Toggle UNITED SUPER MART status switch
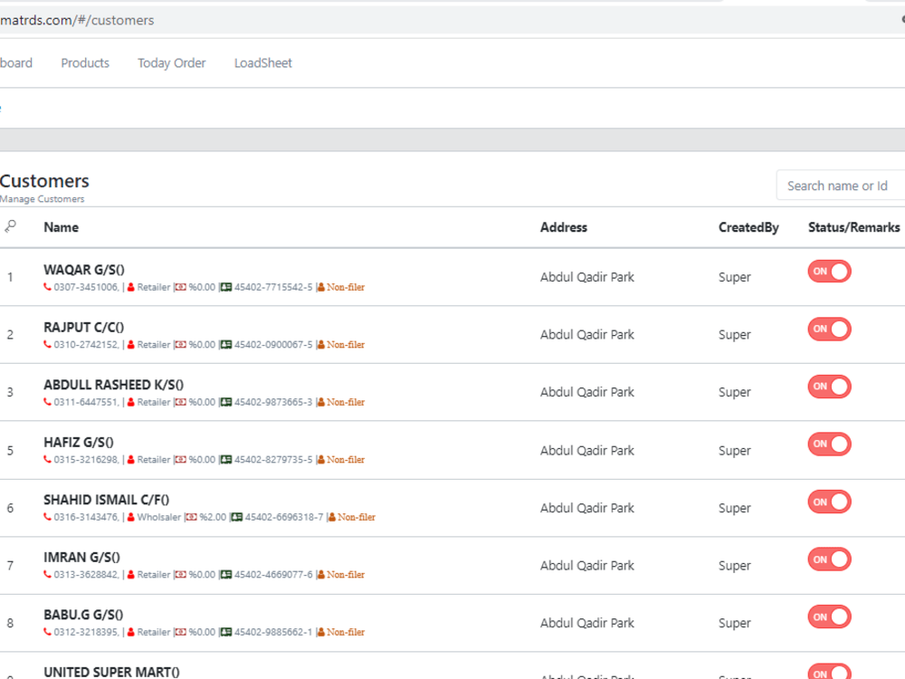The height and width of the screenshot is (679, 905). point(829,672)
